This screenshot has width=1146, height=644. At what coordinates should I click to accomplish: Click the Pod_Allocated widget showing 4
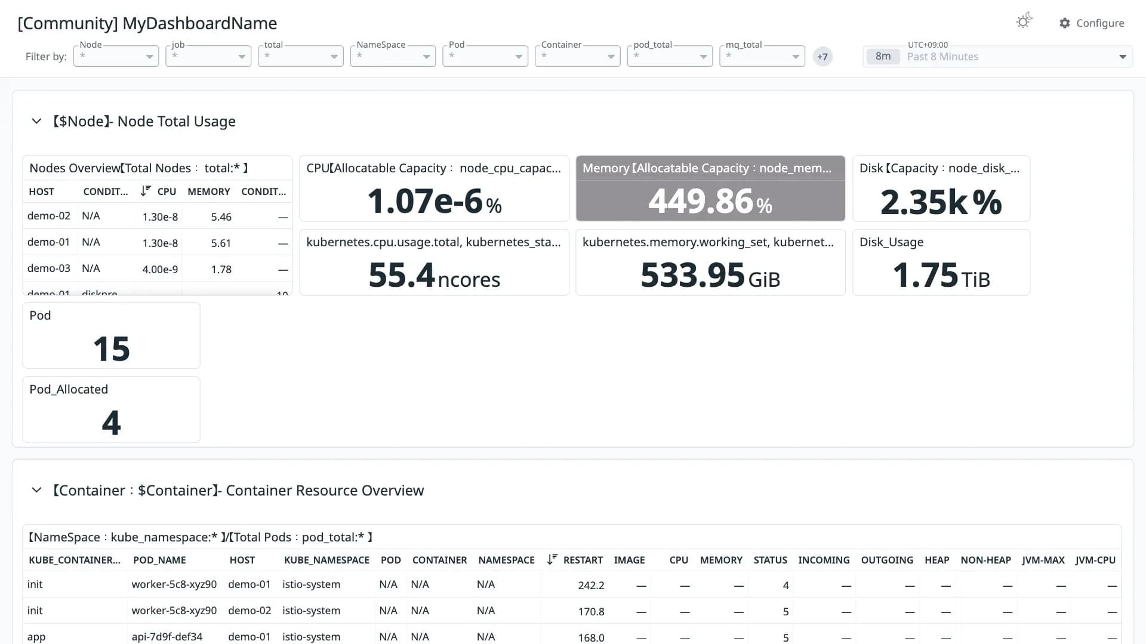pos(111,409)
